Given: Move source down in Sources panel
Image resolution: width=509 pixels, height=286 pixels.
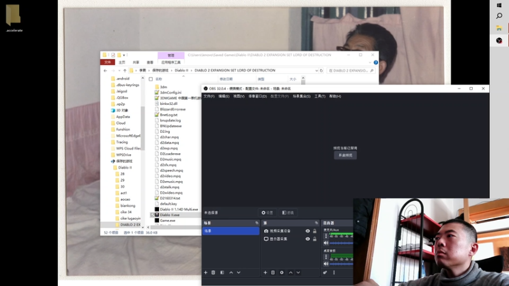Looking at the screenshot, I should point(298,273).
